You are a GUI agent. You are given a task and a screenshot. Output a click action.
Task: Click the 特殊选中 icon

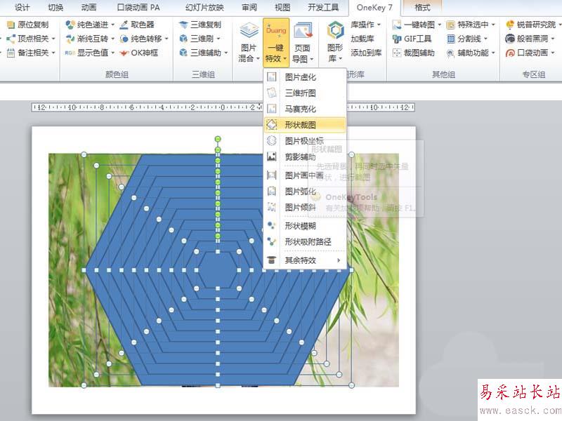coord(450,25)
